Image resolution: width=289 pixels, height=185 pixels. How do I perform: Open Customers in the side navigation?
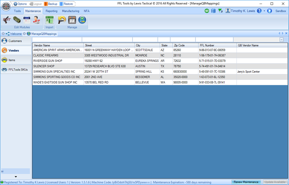(x=16, y=41)
